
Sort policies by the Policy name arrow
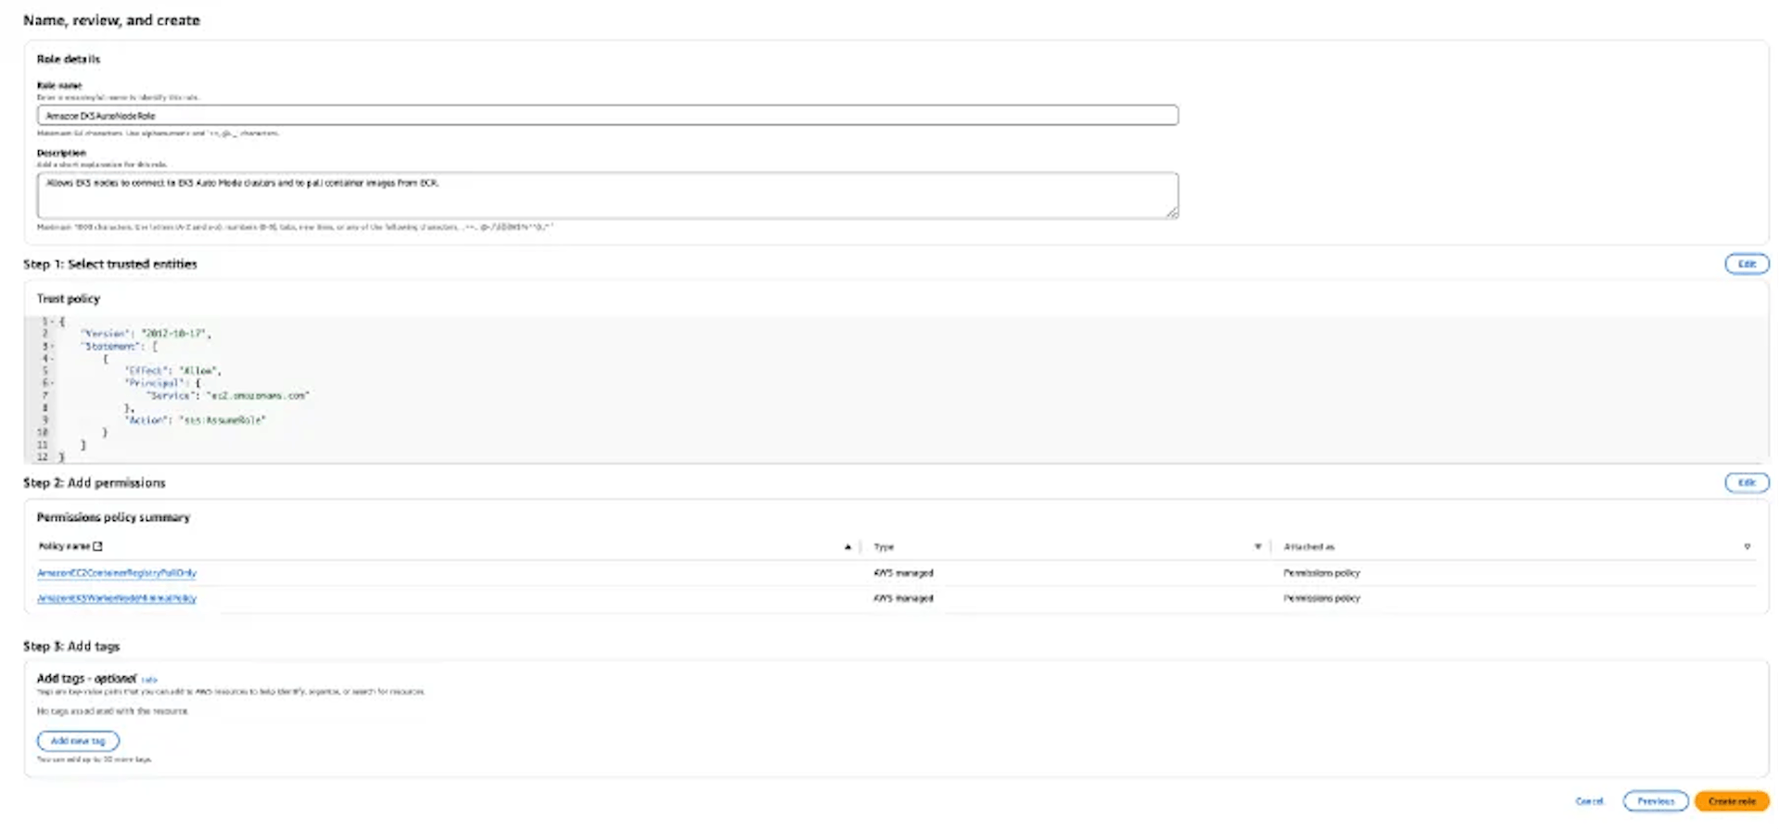847,547
